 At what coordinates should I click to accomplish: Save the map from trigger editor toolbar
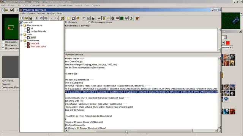point(31,18)
